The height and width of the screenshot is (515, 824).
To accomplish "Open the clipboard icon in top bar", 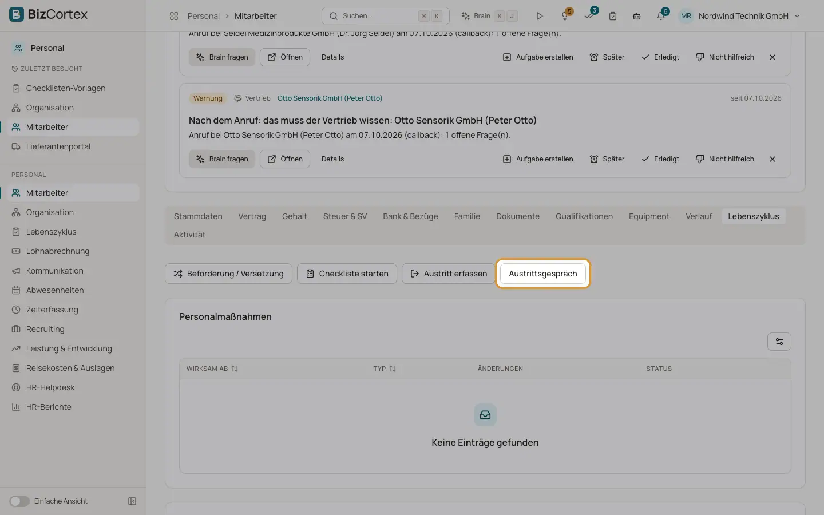I will coord(613,16).
